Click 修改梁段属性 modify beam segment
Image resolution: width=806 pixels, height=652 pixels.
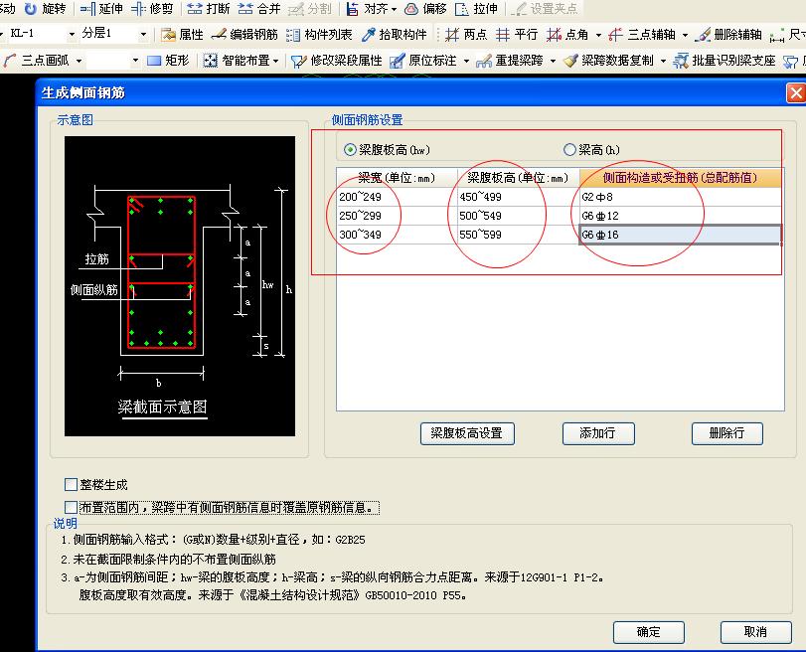(337, 61)
